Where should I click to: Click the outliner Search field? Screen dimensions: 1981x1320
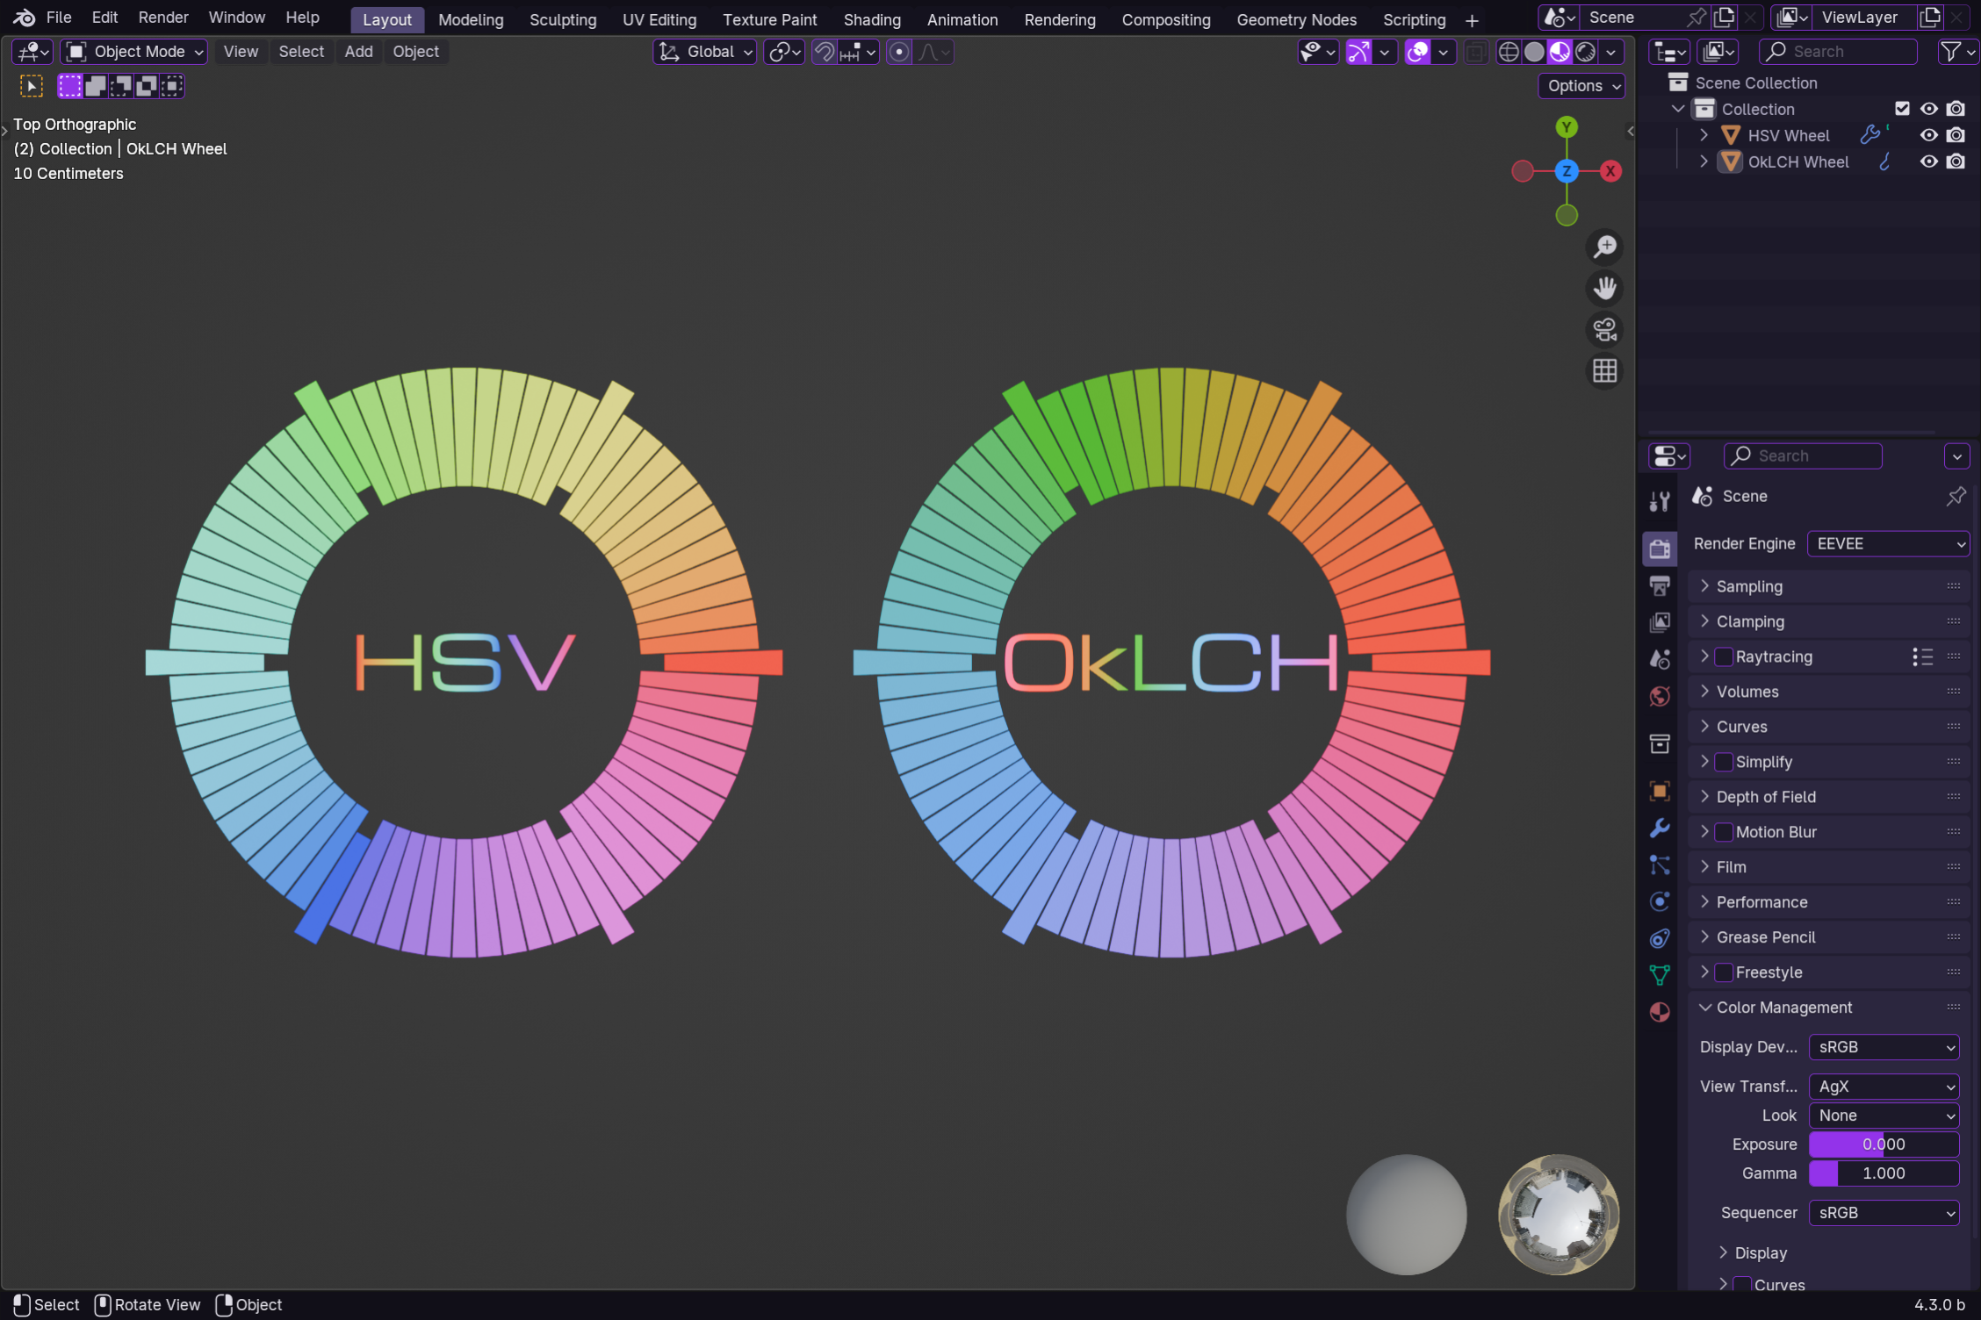point(1837,52)
